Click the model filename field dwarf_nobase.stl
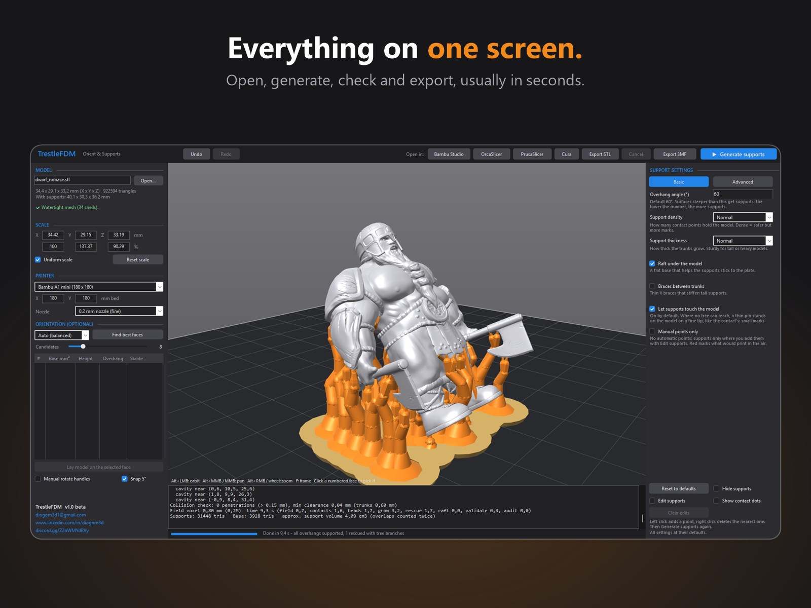The image size is (811, 608). (82, 180)
